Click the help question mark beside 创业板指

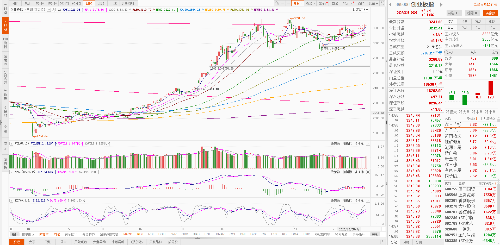pyautogui.click(x=49, y=10)
